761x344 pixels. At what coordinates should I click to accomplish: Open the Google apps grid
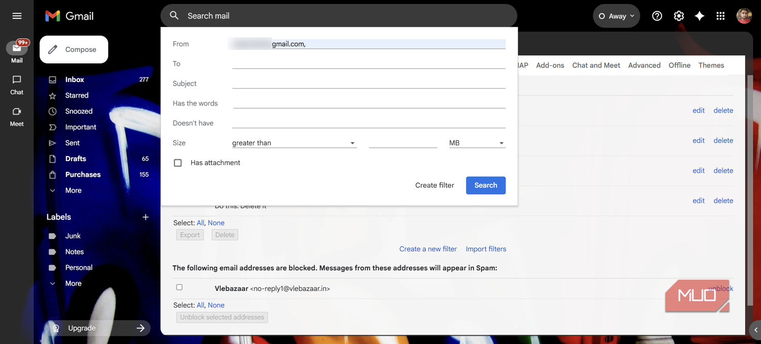tap(720, 16)
